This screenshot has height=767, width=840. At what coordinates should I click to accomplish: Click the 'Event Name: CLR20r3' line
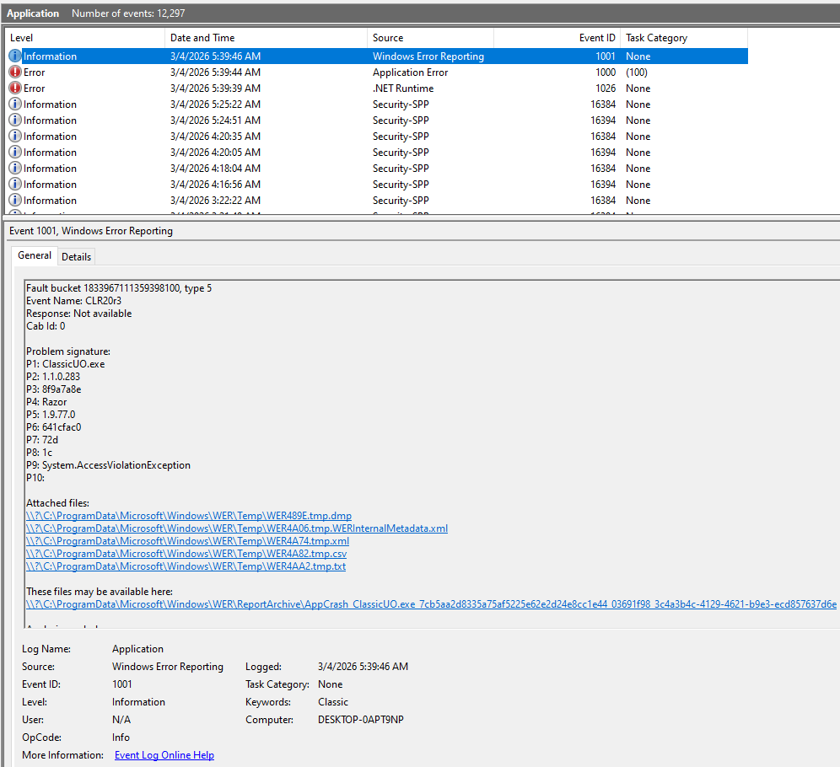coord(74,301)
